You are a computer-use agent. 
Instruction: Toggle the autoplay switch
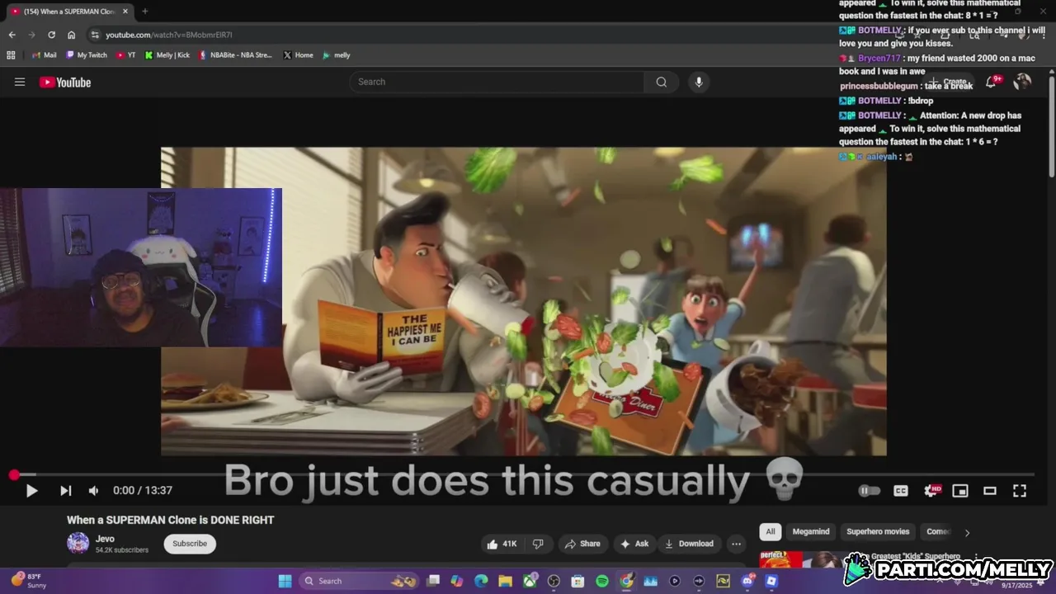(870, 491)
